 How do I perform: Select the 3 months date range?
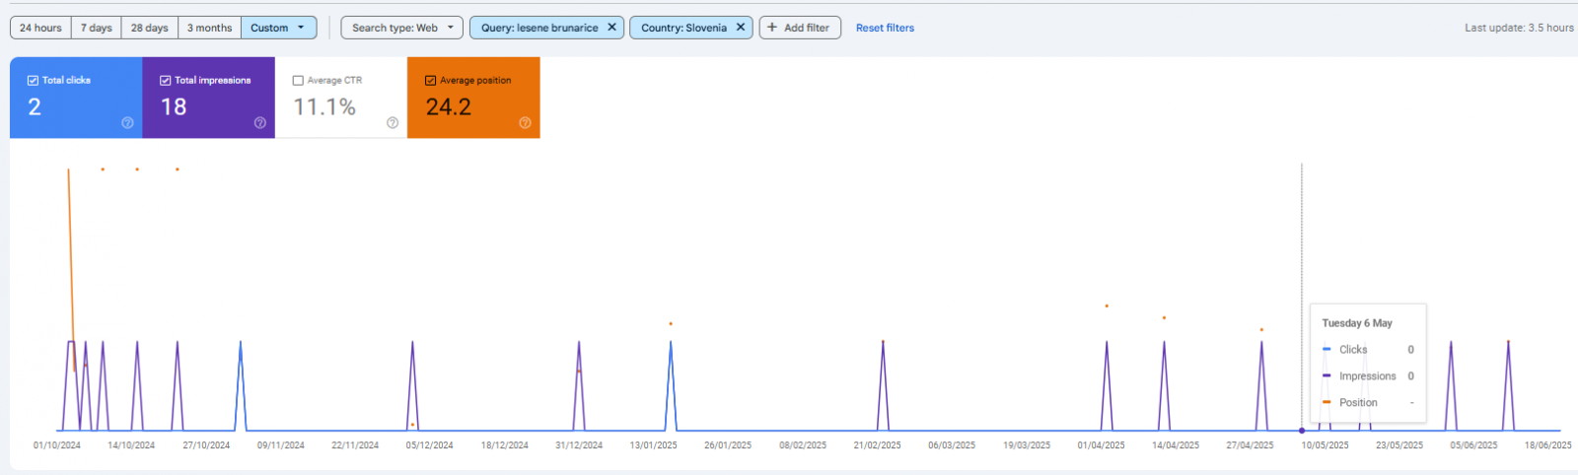pyautogui.click(x=209, y=28)
